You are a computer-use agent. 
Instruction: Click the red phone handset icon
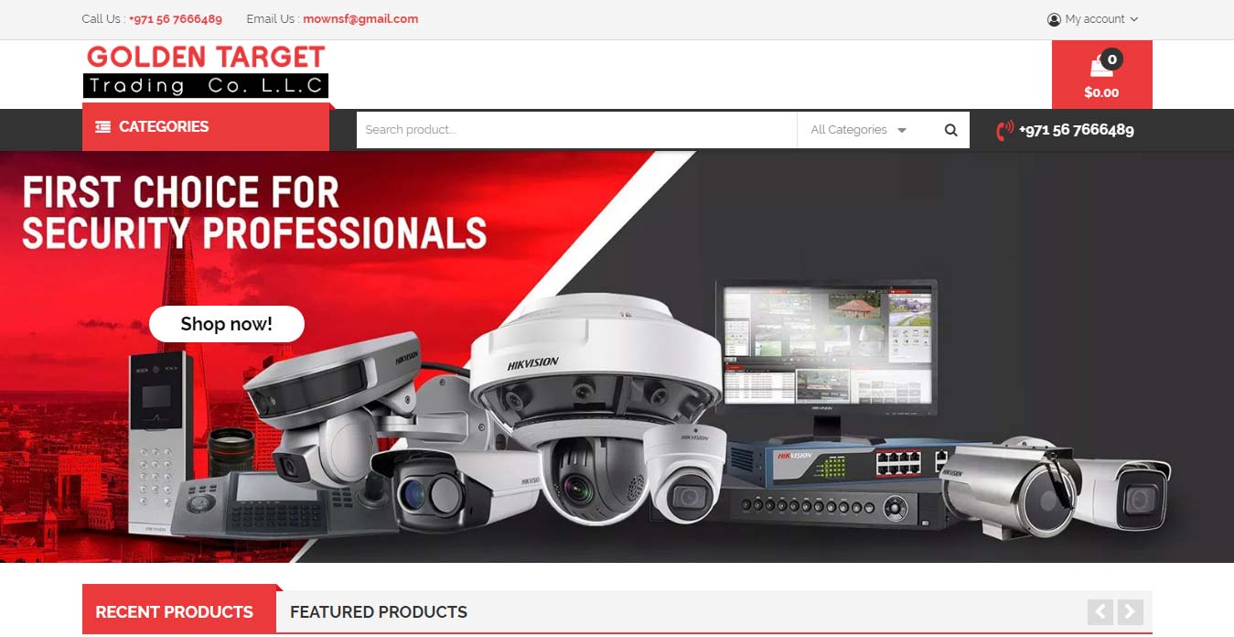[1005, 130]
